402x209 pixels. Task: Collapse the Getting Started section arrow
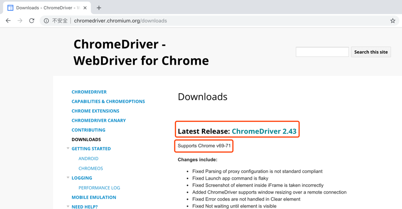[x=68, y=148]
